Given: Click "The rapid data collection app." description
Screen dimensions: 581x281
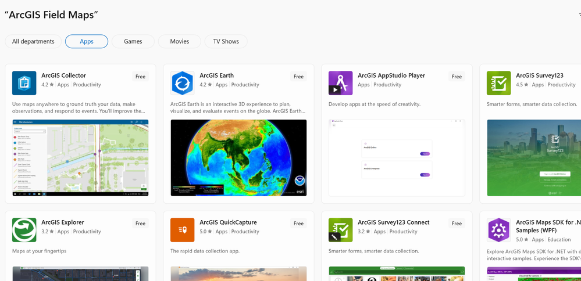Looking at the screenshot, I should point(205,251).
